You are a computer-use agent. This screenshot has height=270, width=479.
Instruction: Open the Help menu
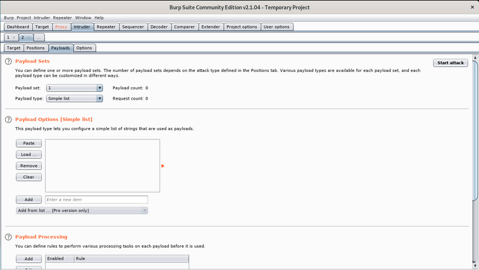pos(99,18)
